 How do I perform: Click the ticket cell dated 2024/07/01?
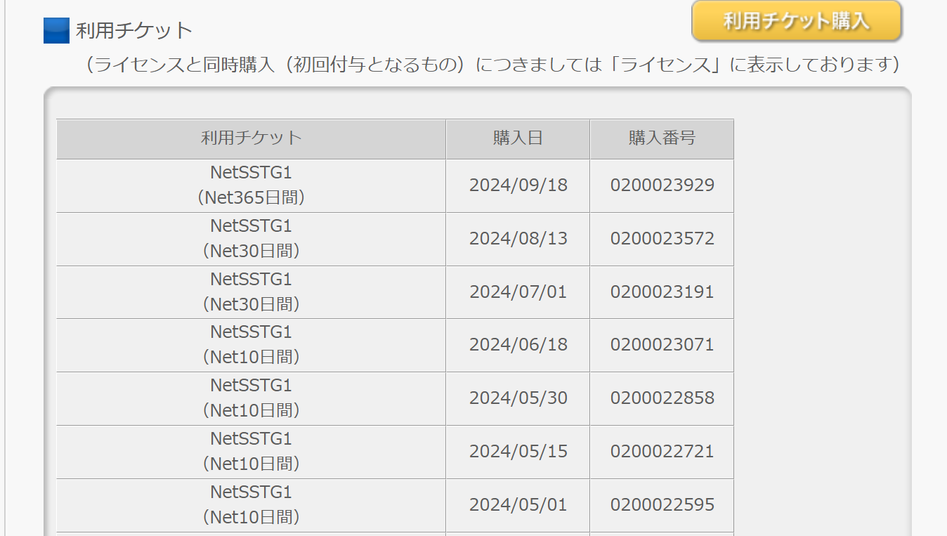coord(251,292)
